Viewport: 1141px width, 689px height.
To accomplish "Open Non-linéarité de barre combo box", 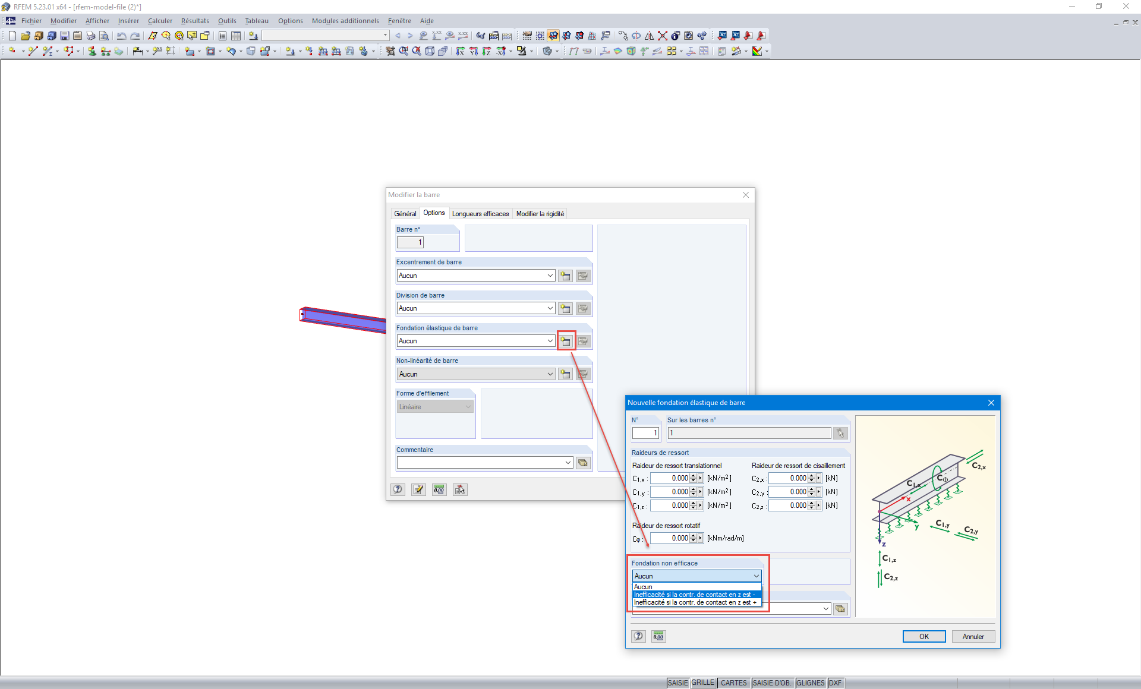I will 550,374.
